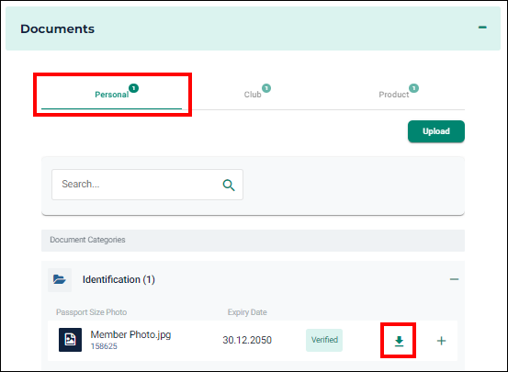This screenshot has width=508, height=372.
Task: Open the Club tab
Action: click(x=253, y=95)
